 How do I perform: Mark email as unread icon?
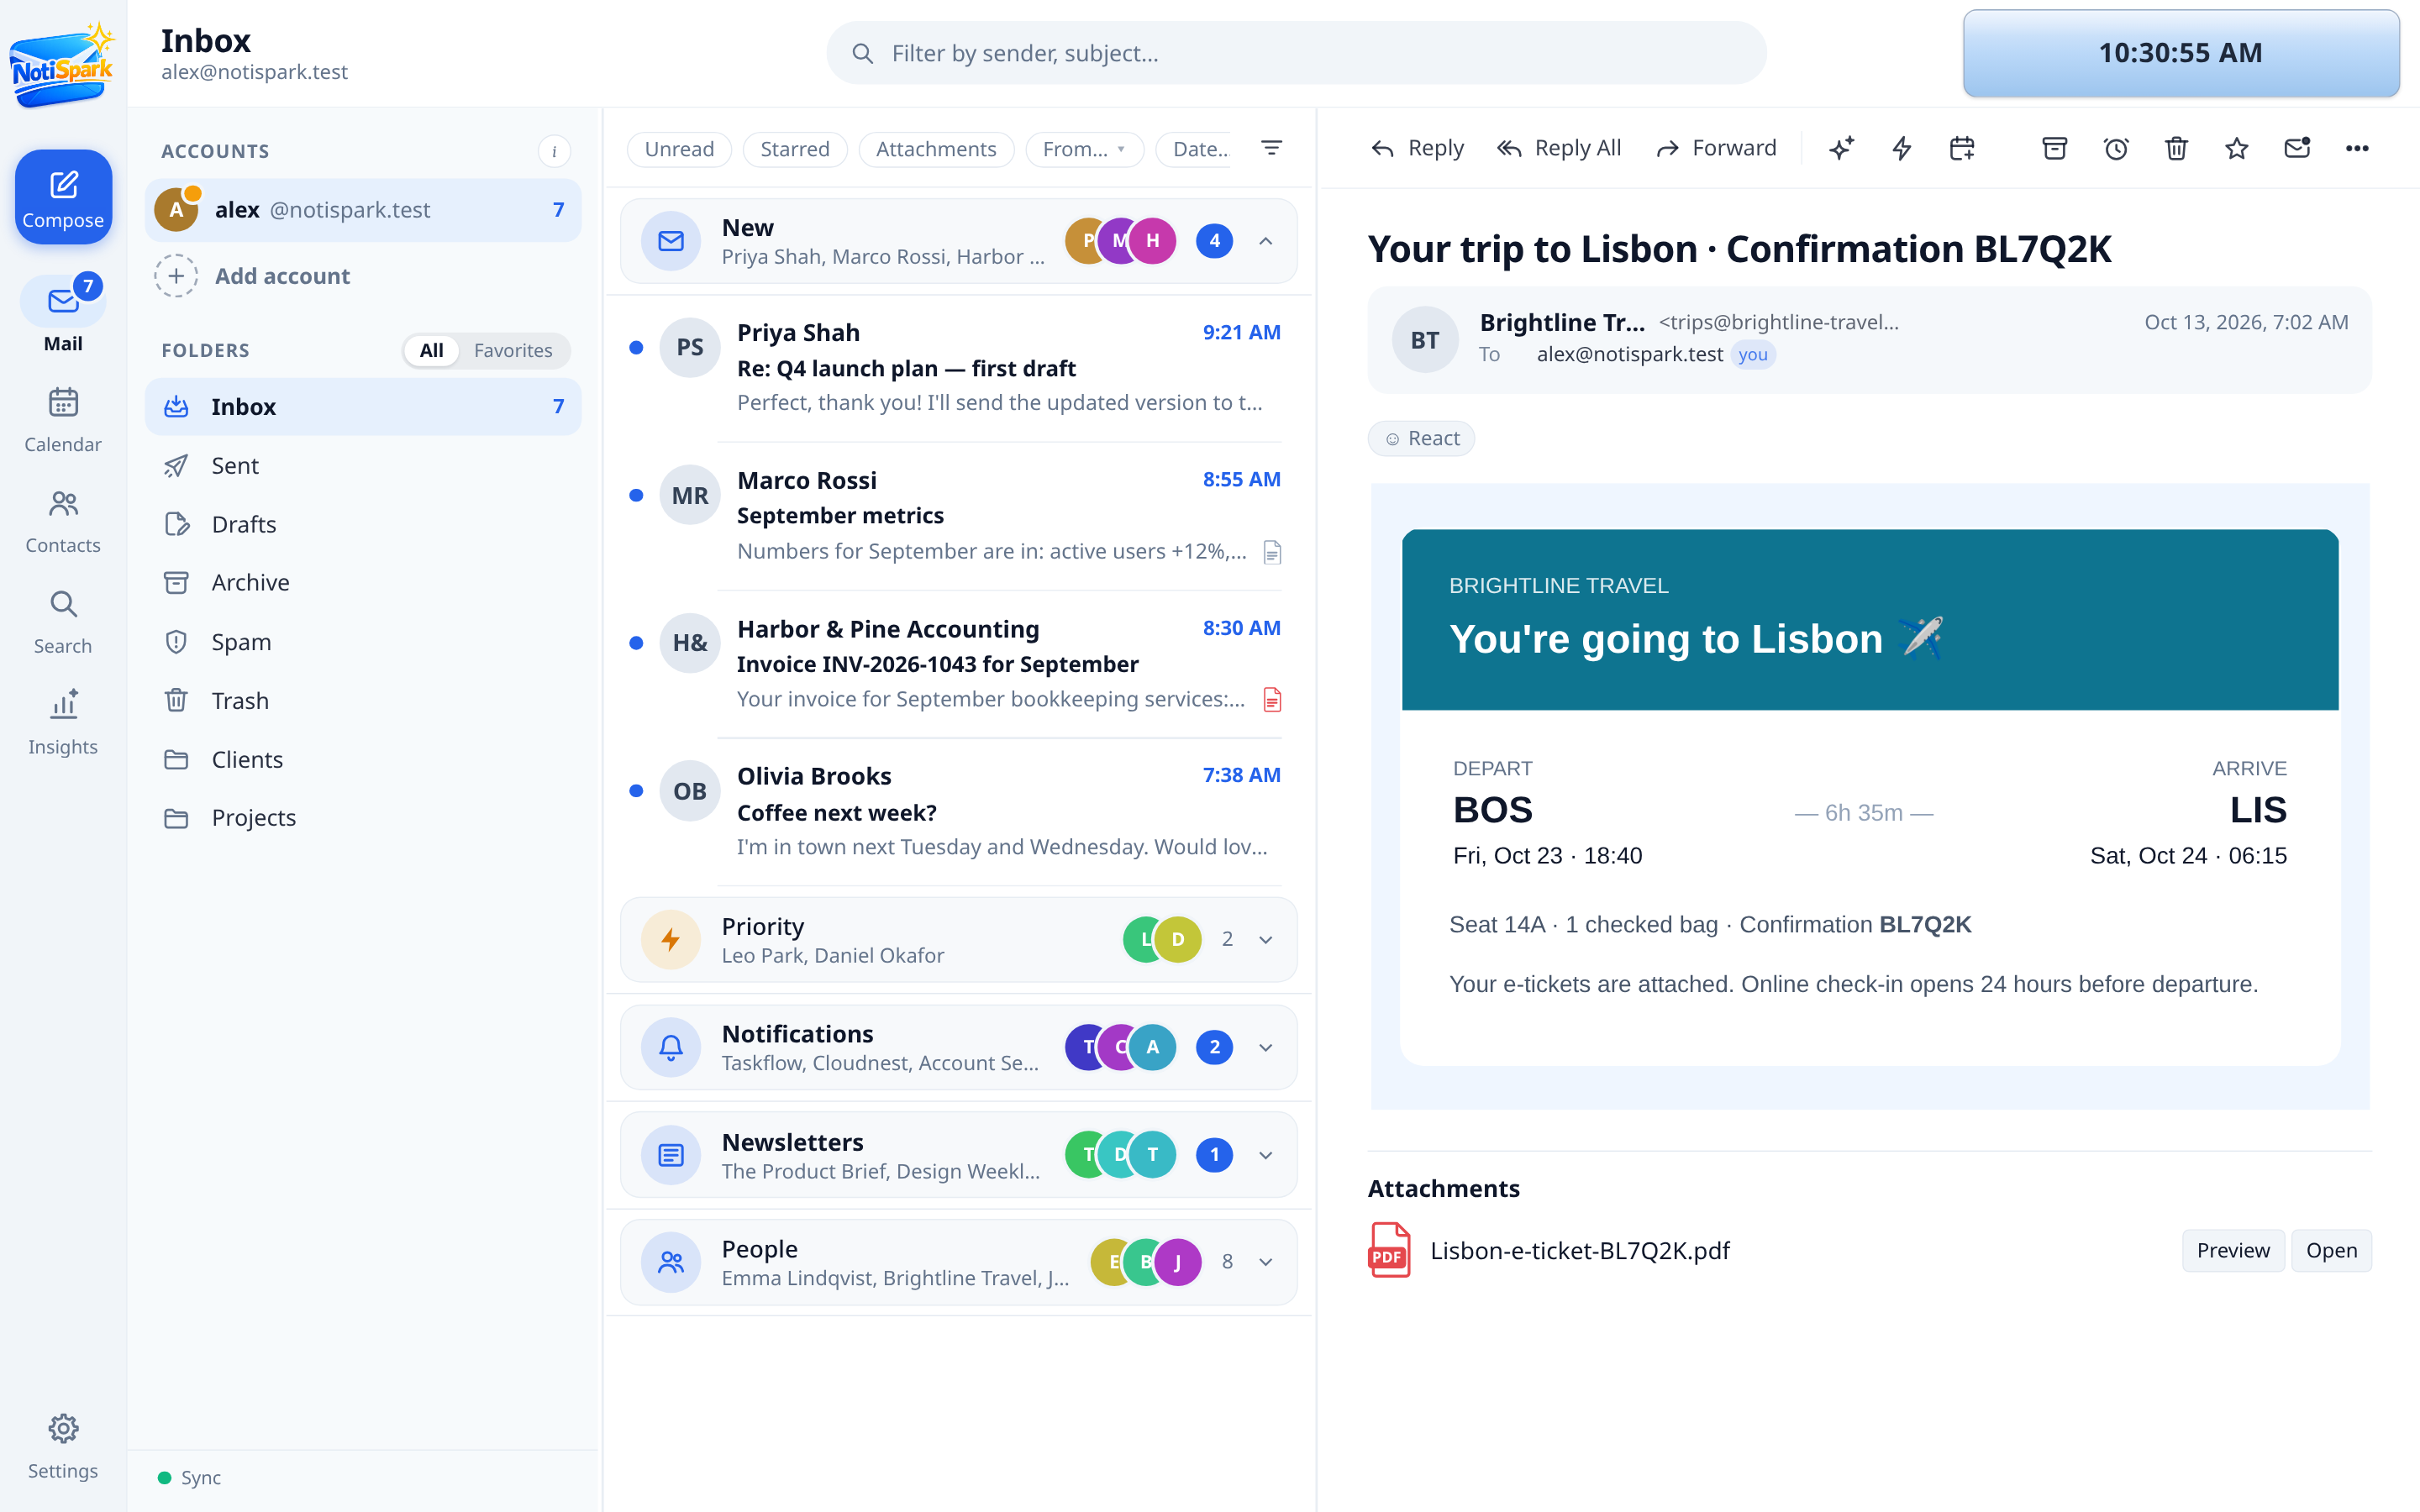point(2297,149)
